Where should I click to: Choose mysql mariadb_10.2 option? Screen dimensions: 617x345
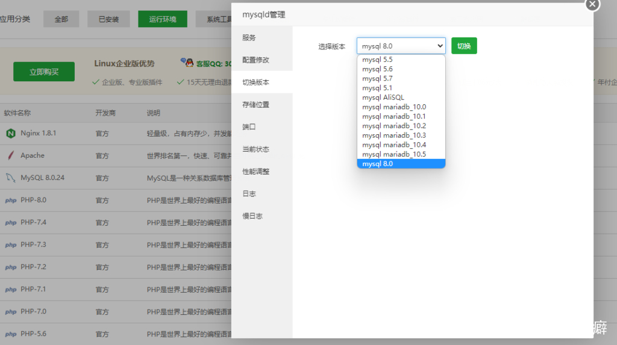point(401,126)
